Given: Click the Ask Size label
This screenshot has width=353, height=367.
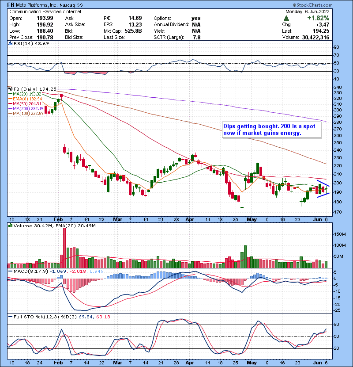Looking at the screenshot, I should [x=75, y=25].
